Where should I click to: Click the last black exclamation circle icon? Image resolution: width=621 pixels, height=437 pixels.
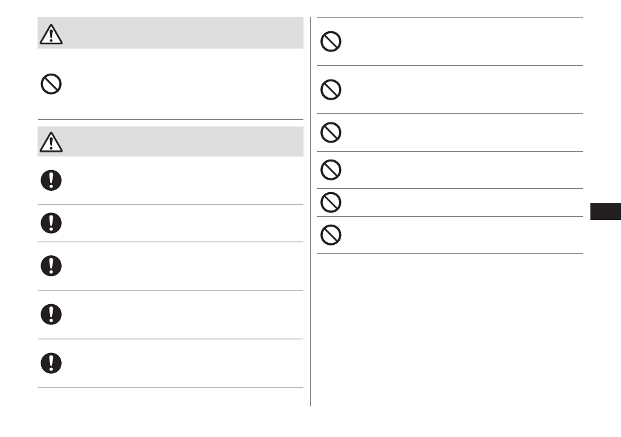[51, 363]
